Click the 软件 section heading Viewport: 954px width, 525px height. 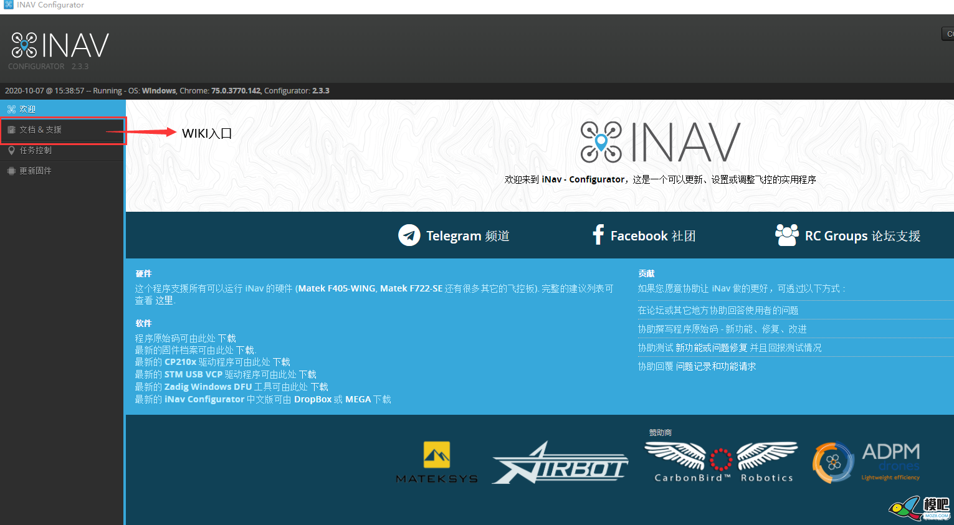tap(143, 323)
